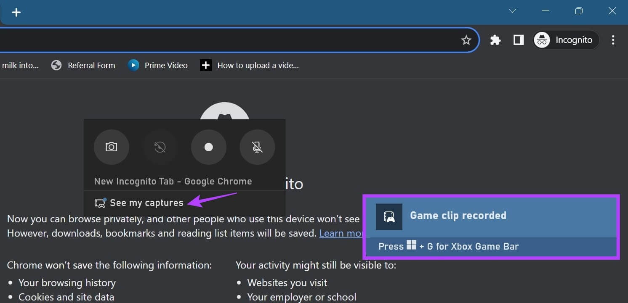The height and width of the screenshot is (303, 628).
Task: Click the Xbox Game Bar notification icon
Action: [389, 217]
